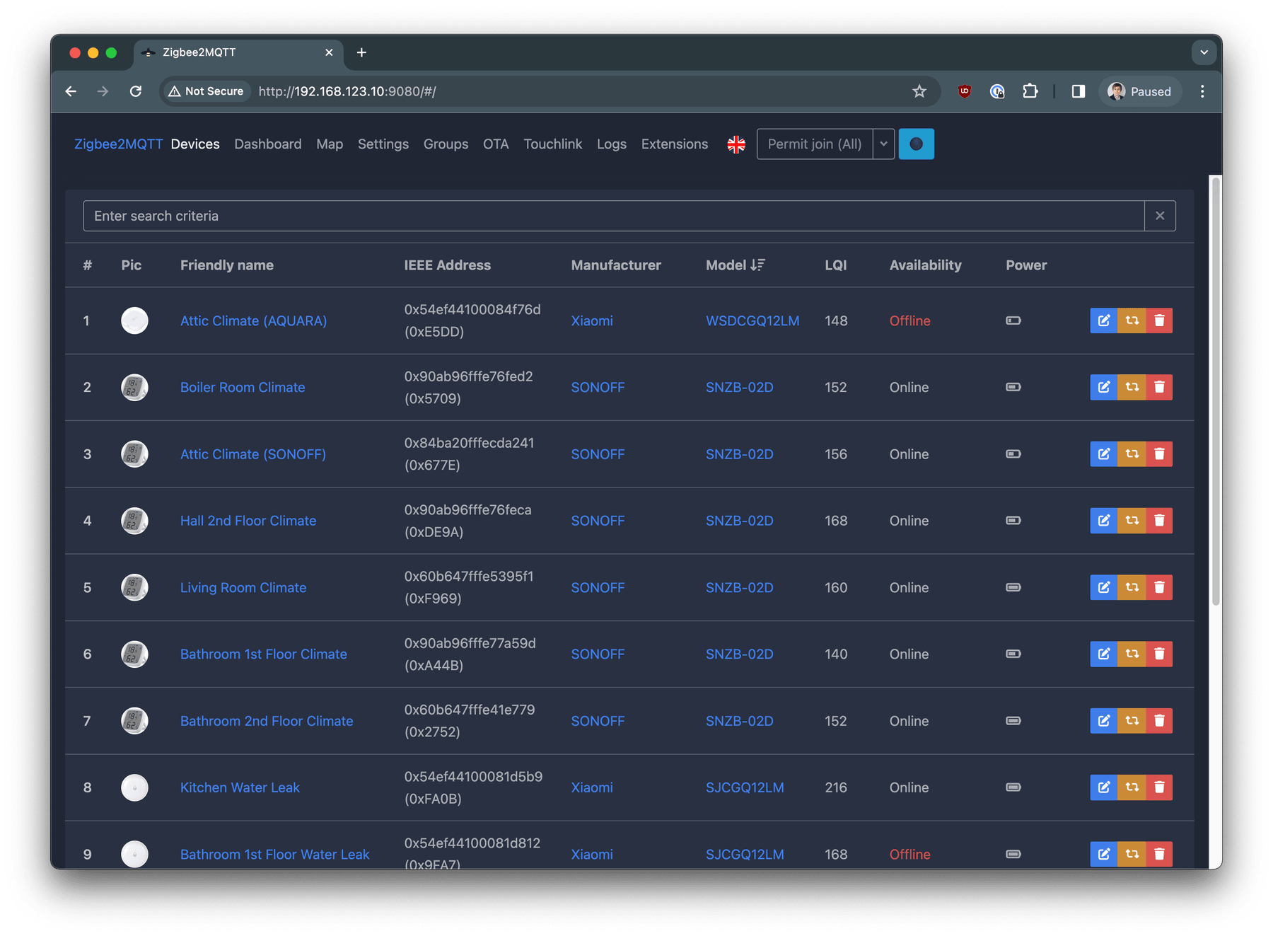
Task: Click the delete icon for Kitchen Water Leak
Action: (x=1159, y=787)
